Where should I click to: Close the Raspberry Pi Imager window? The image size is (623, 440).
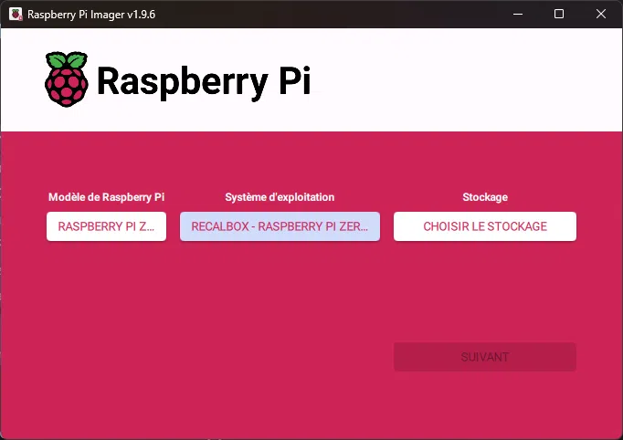[601, 15]
